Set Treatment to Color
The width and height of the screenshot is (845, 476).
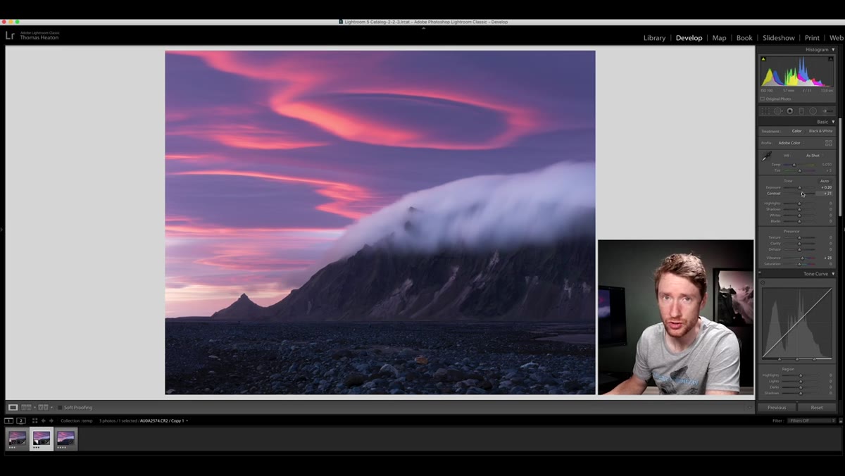pos(796,131)
